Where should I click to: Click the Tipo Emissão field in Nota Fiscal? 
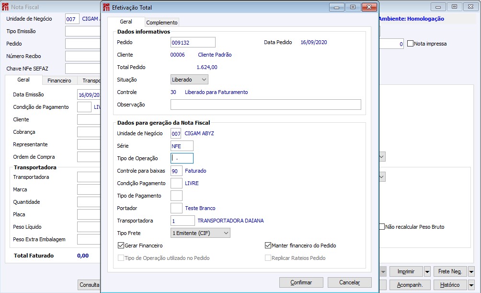(83, 31)
